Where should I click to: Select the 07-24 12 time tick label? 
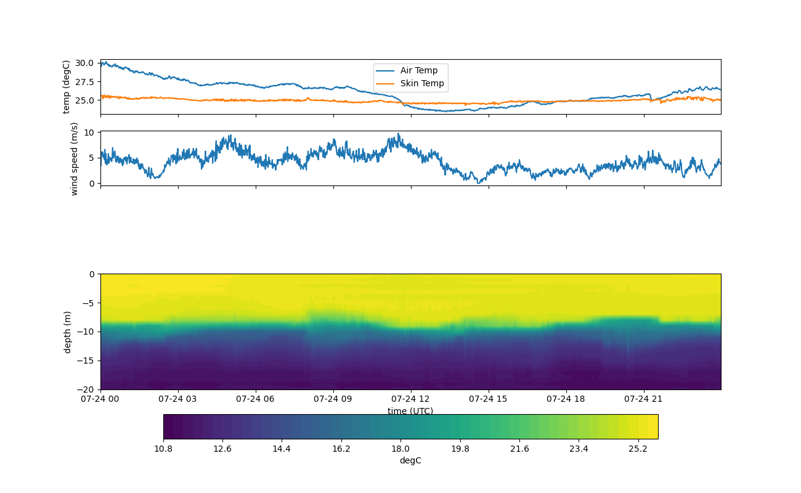pyautogui.click(x=410, y=399)
